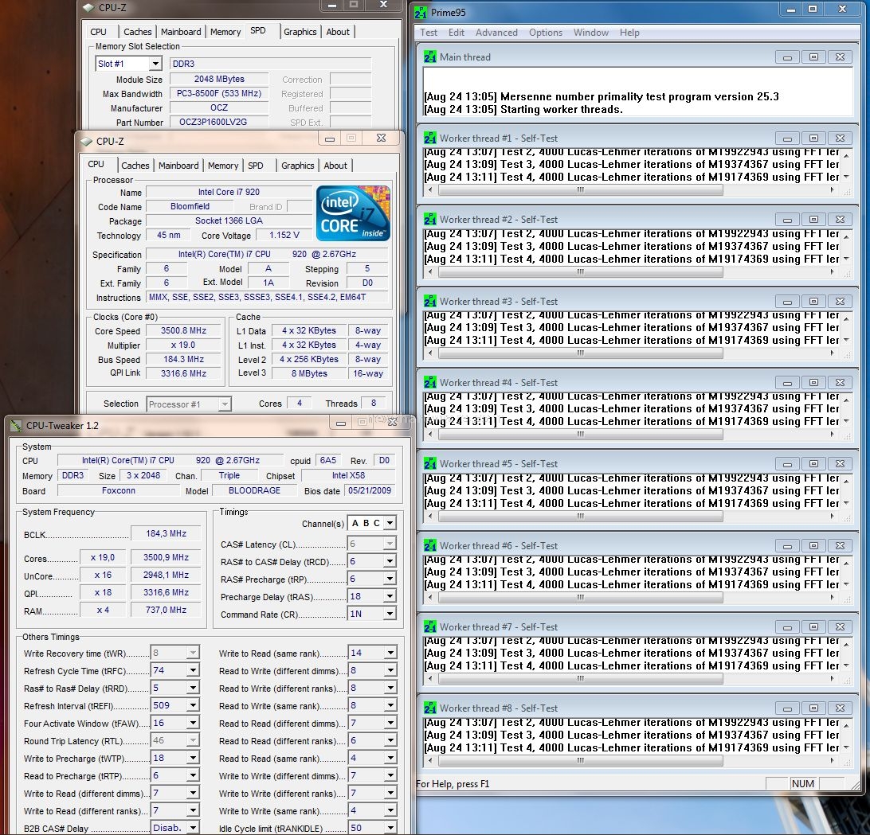Open Idle Cycle limit (tRANKIDLE) dropdown
Screen dimensions: 870x835
(390, 828)
